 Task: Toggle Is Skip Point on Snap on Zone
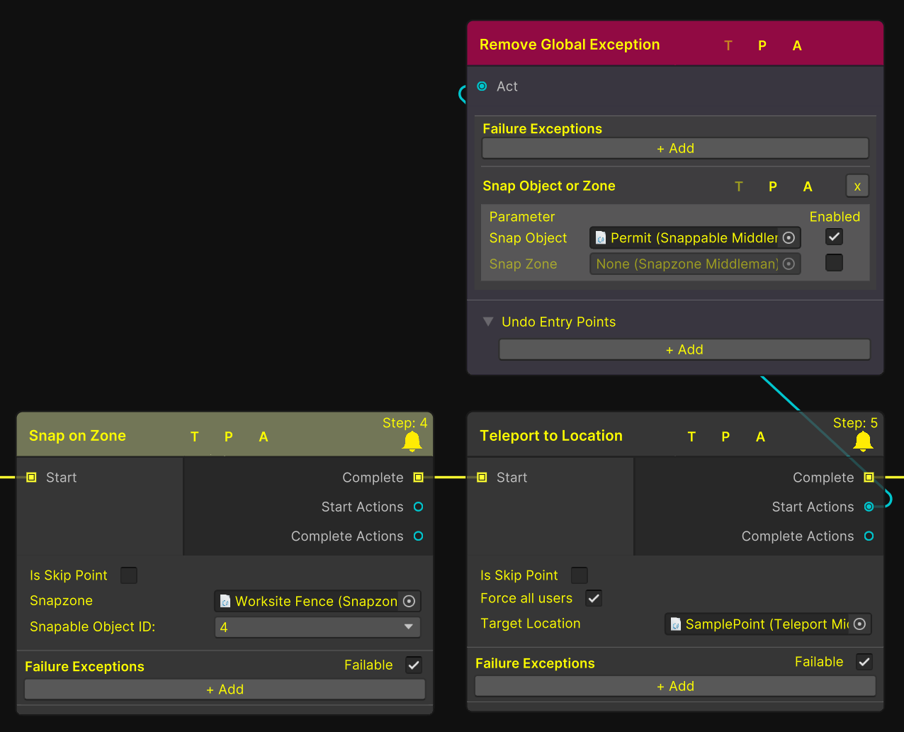pyautogui.click(x=129, y=575)
